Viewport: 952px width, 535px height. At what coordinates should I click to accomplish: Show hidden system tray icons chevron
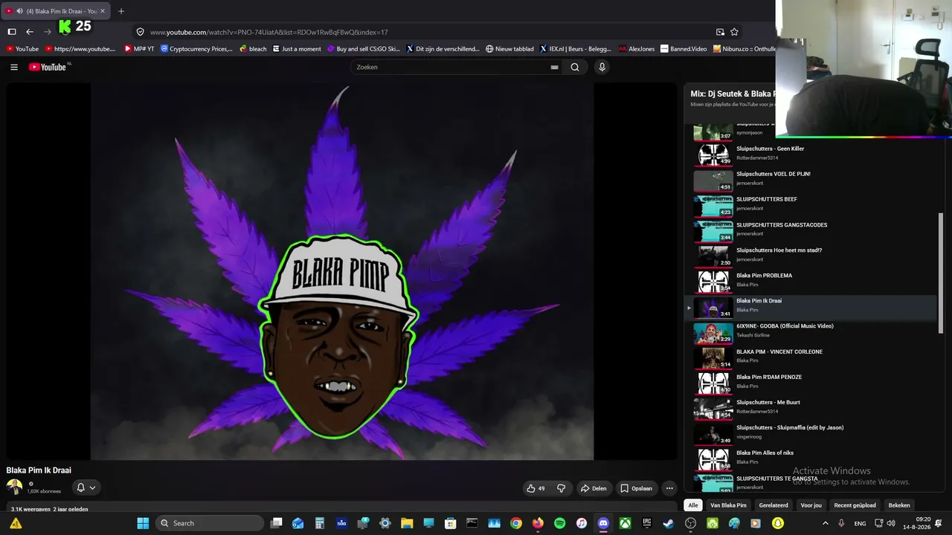pos(825,523)
